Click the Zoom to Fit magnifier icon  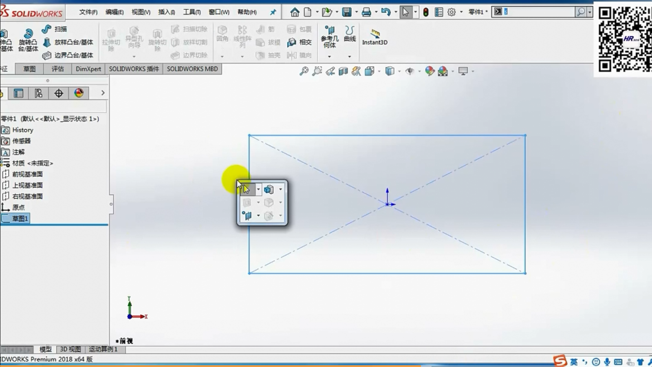(x=304, y=71)
